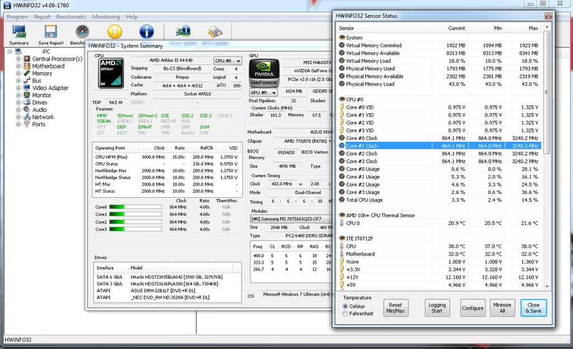The height and width of the screenshot is (349, 573).
Task: Close the Sensor Status window
Action: click(x=548, y=16)
